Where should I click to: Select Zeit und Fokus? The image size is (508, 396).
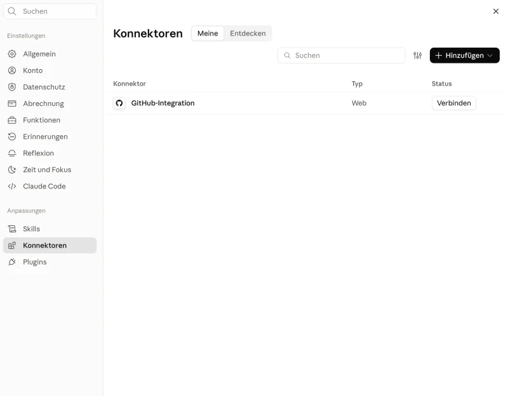(50, 169)
